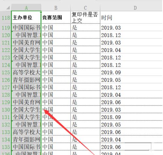Click the 竞赛范围 header cell
163x155 pixels.
tap(56, 18)
